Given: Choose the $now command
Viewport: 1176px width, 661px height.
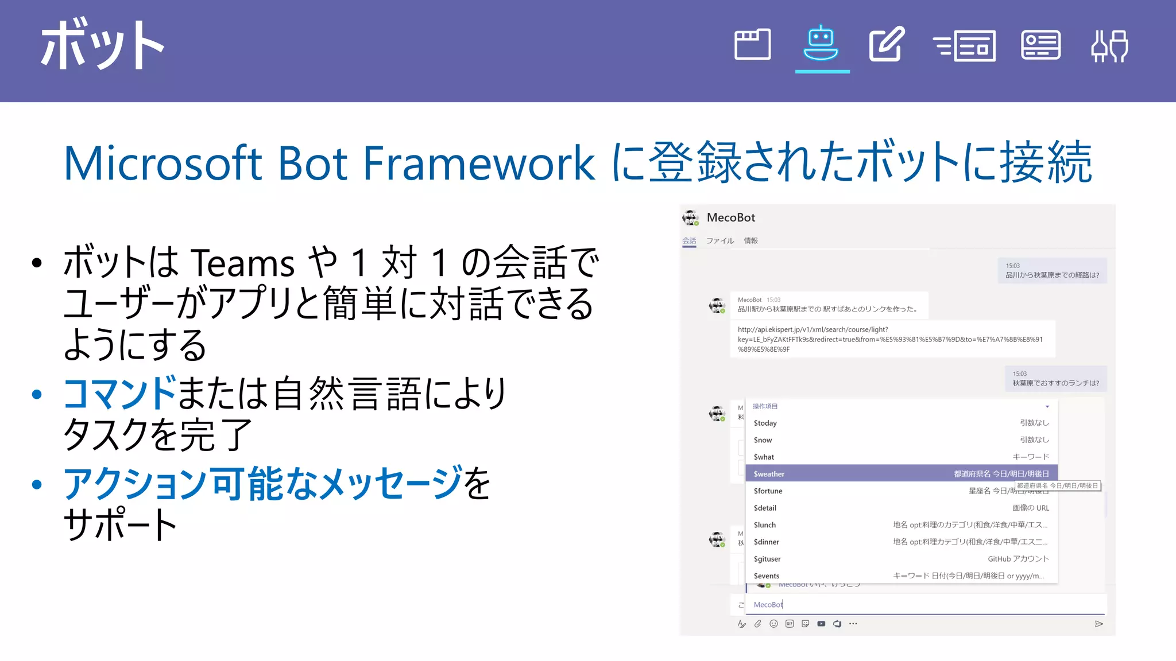Looking at the screenshot, I should pos(902,440).
